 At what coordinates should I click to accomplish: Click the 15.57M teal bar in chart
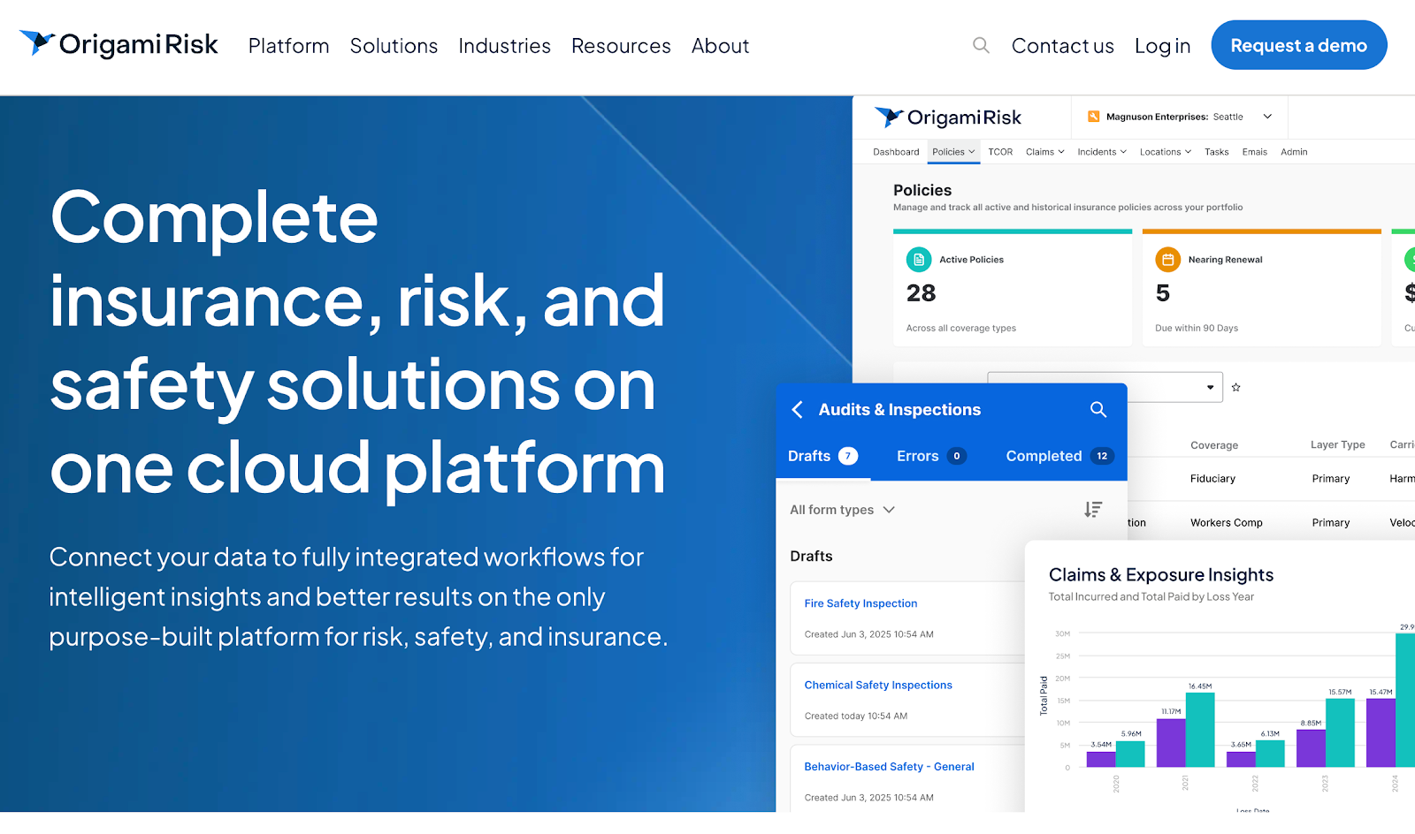pos(1340,733)
